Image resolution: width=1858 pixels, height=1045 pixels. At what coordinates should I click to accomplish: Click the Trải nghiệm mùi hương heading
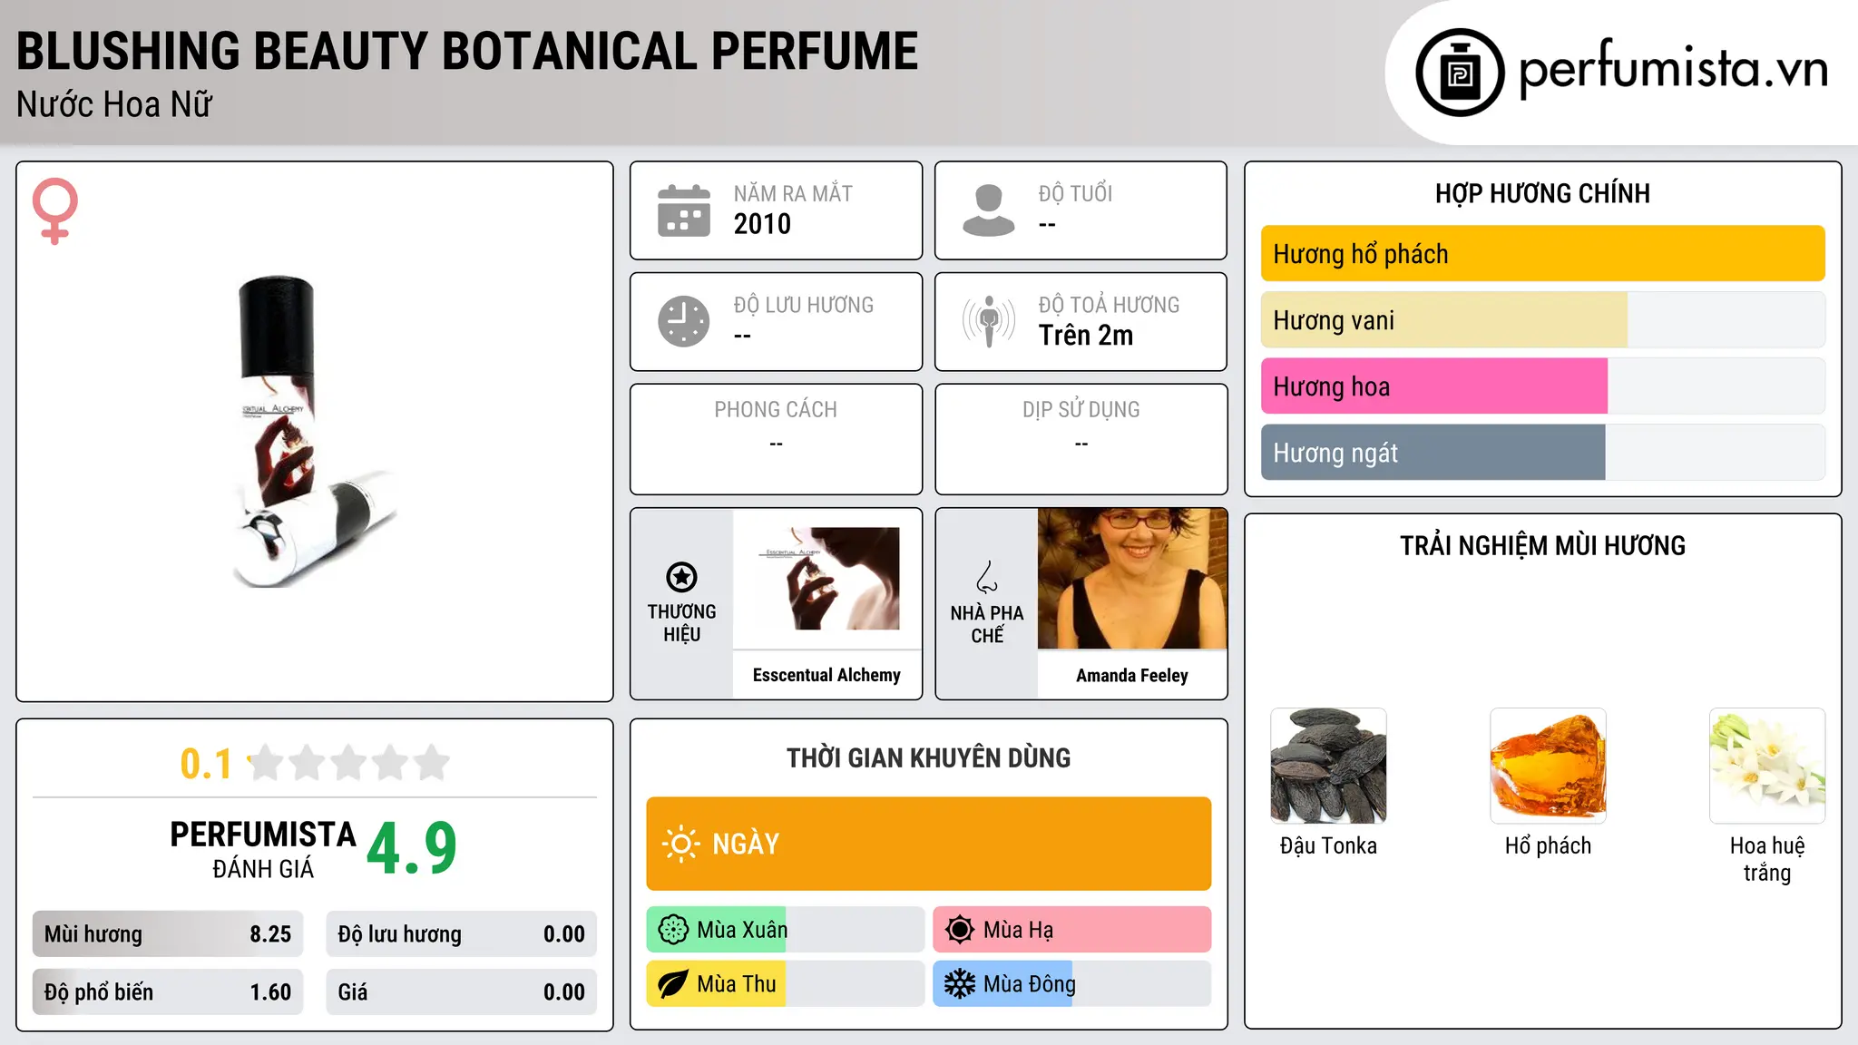pos(1542,545)
